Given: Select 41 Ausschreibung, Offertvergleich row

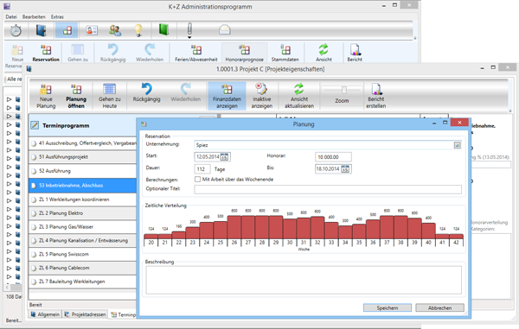Looking at the screenshot, I should [x=83, y=143].
